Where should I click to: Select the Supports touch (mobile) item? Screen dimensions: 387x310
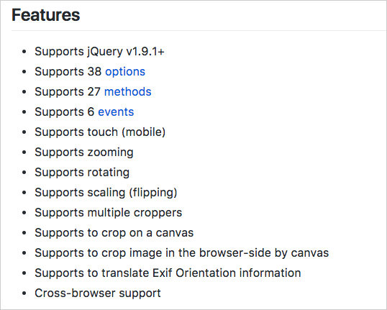100,132
